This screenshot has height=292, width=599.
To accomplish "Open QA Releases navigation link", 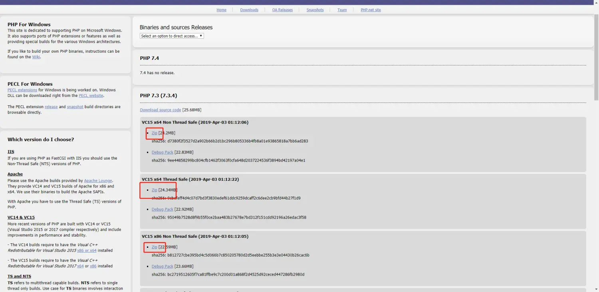I will [x=282, y=10].
